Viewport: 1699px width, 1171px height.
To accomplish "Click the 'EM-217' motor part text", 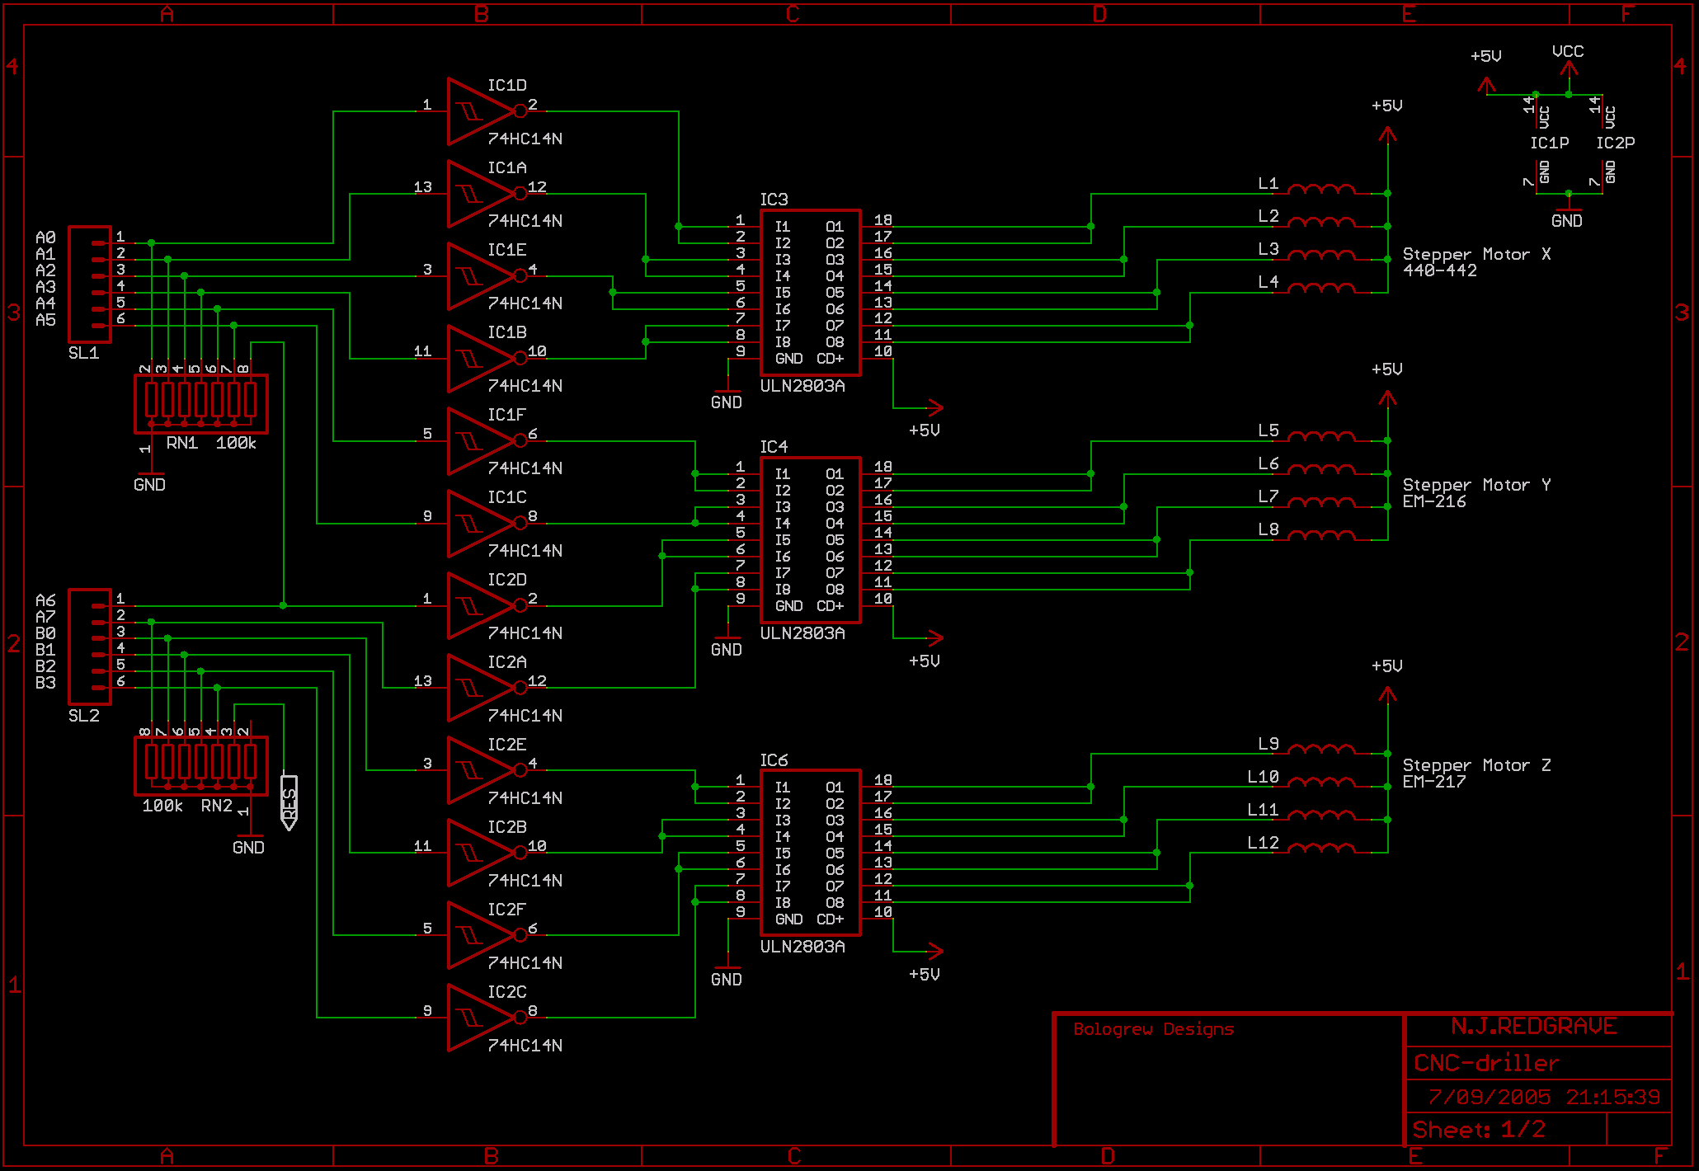I will (1435, 783).
